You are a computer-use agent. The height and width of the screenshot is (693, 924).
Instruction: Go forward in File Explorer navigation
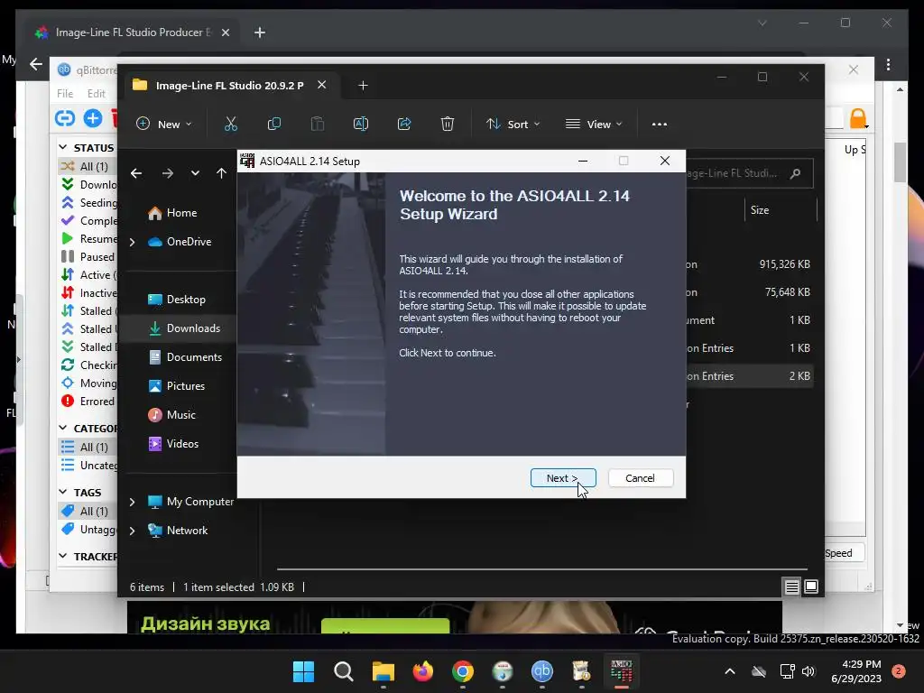coord(168,173)
